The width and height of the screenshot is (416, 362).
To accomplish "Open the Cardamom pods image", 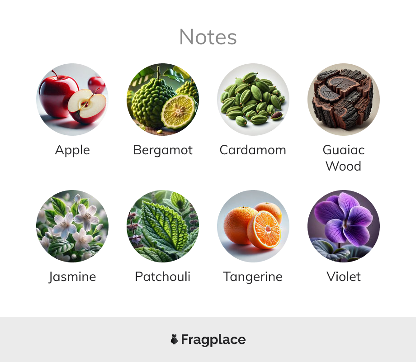I will pos(253,100).
